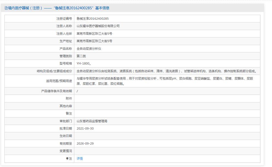Click the 型号规格 label
Viewport: 272px width, 167px height.
pos(66,63)
